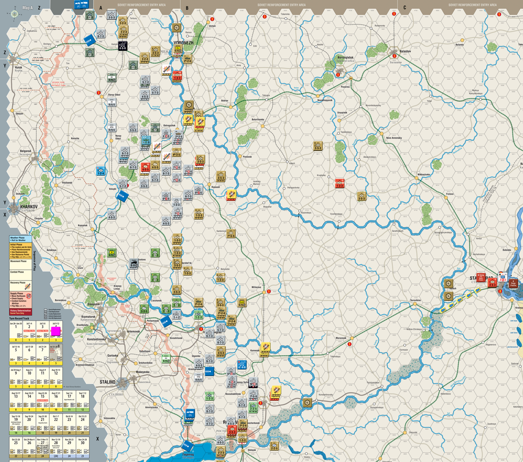Screen dimensions: 523x462
Task: Click the STALINO city label
Action: [107, 382]
